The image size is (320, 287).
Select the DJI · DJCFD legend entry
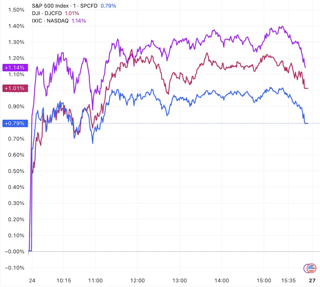45,13
